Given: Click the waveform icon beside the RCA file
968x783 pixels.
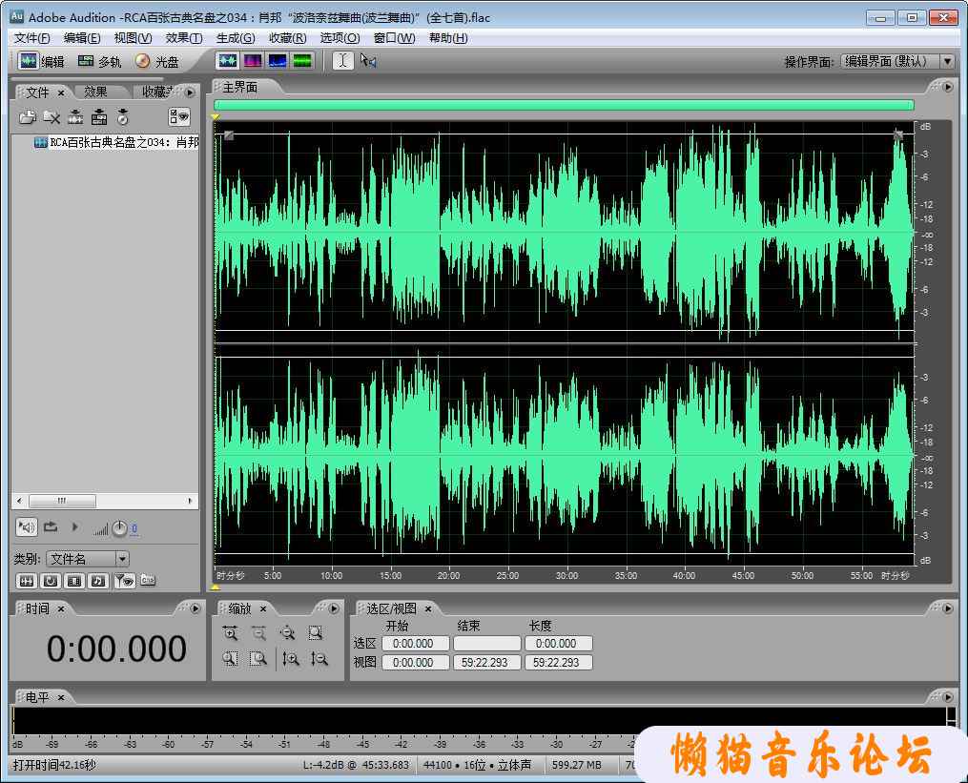Looking at the screenshot, I should tap(41, 143).
